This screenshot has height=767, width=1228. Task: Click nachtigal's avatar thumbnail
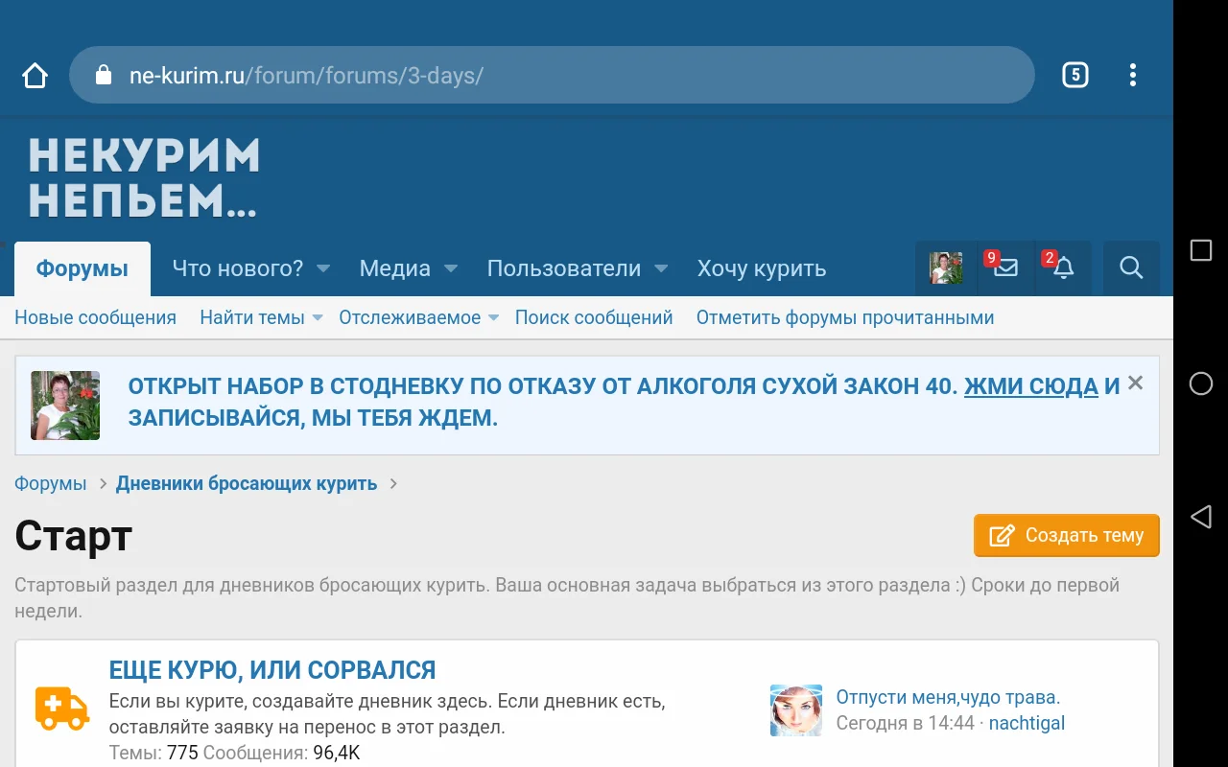[x=795, y=709]
